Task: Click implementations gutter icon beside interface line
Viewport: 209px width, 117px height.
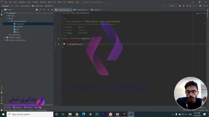Action: coord(58,38)
